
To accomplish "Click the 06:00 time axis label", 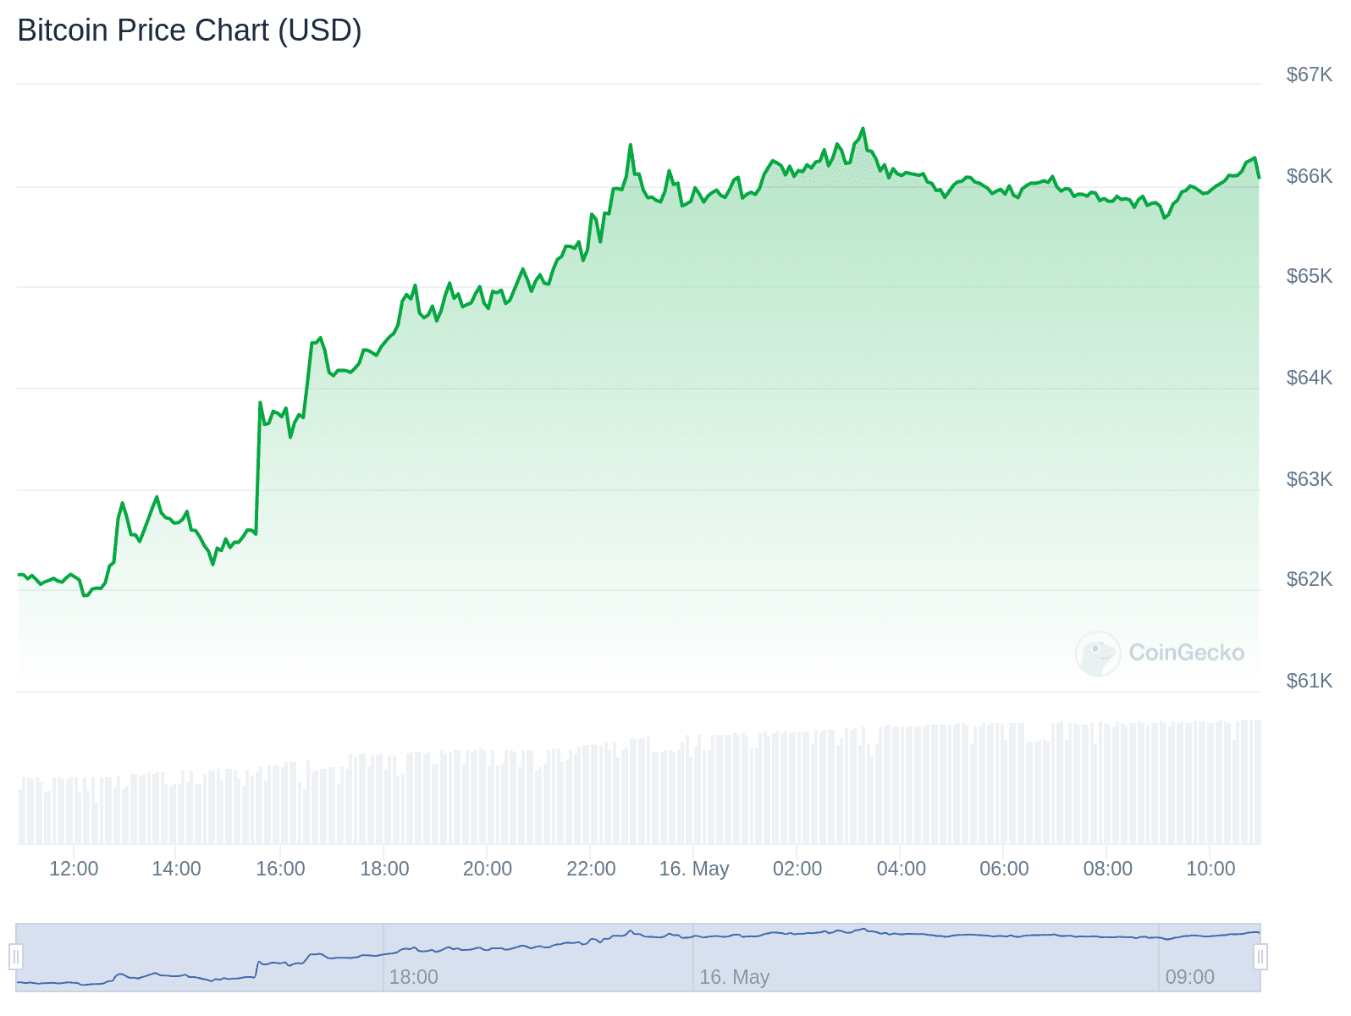I will (x=1004, y=869).
